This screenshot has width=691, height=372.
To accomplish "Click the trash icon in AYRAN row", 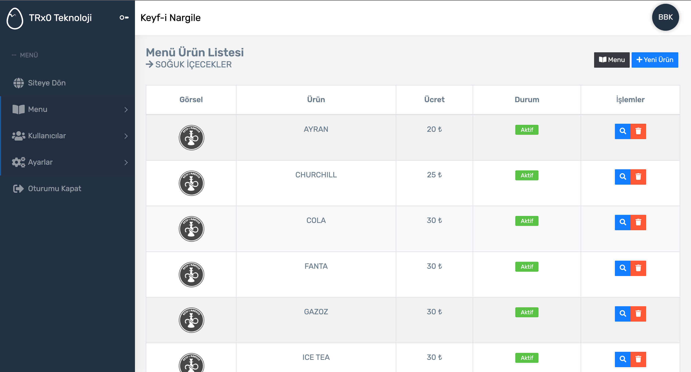I will tap(638, 131).
